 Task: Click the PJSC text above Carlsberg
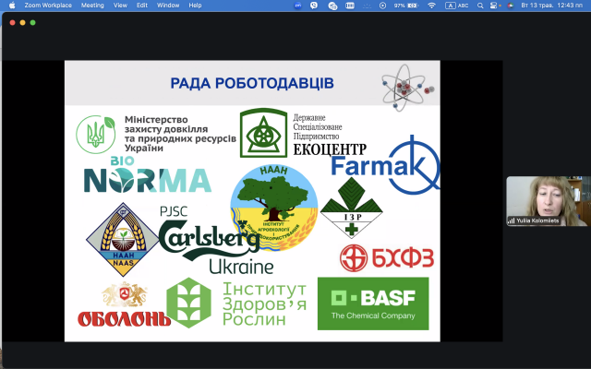point(174,211)
